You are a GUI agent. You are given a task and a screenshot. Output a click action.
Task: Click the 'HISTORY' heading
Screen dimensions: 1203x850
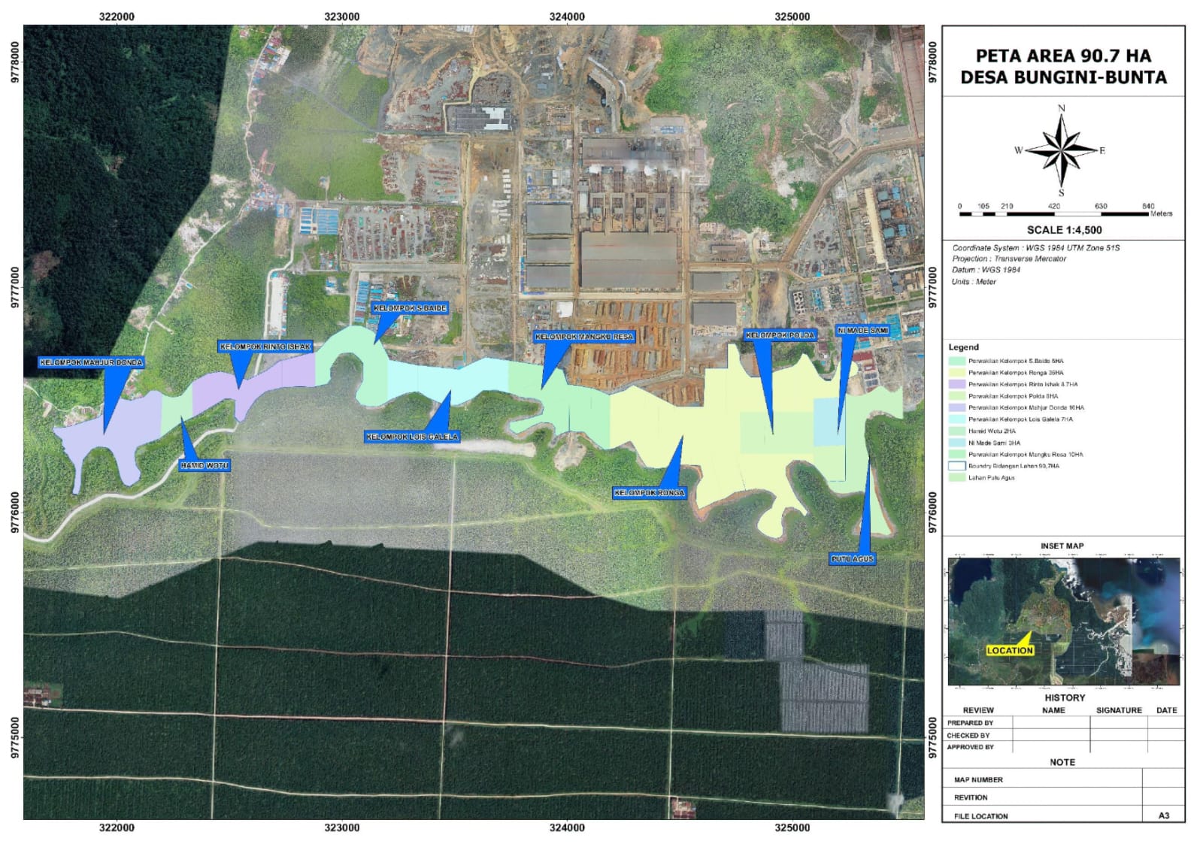click(1065, 698)
